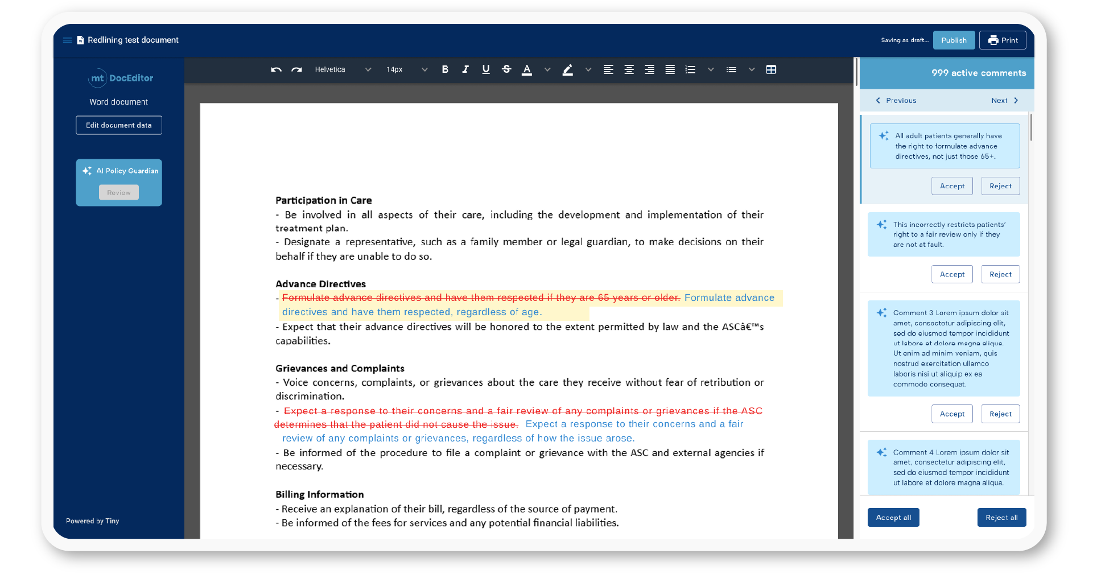Toggle strikethrough formatting
The image size is (1097, 574).
pos(506,69)
